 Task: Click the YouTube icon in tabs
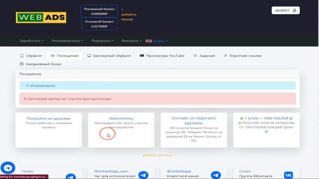pyautogui.click(x=142, y=56)
